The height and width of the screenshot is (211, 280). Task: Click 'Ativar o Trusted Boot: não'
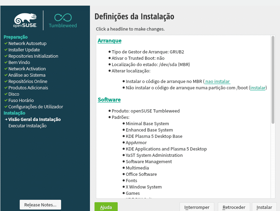click(138, 58)
